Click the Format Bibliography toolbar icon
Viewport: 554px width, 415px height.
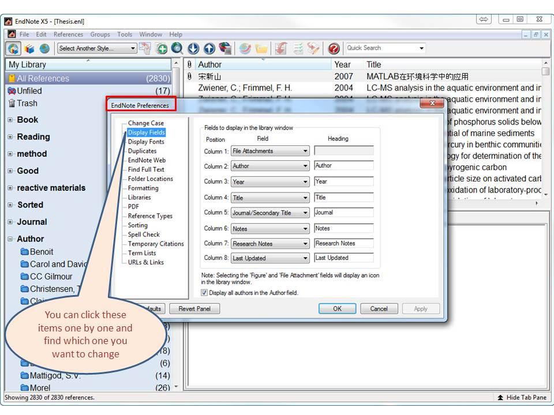[x=298, y=48]
